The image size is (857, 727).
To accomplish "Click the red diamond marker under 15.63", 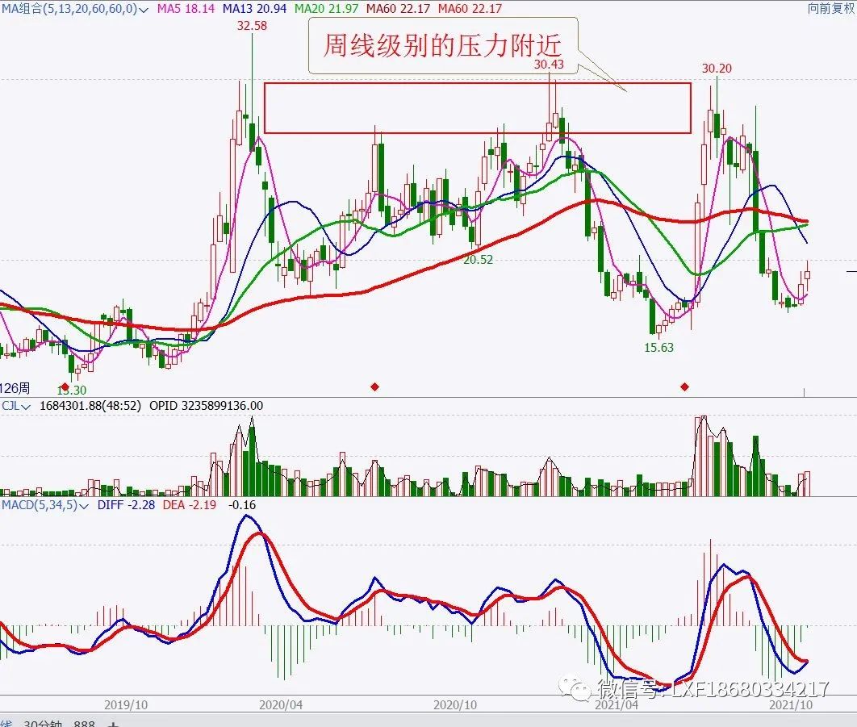I will (x=684, y=387).
